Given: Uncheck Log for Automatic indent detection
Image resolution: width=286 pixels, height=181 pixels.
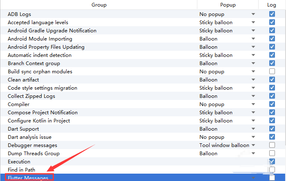Looking at the screenshot, I should click(272, 55).
